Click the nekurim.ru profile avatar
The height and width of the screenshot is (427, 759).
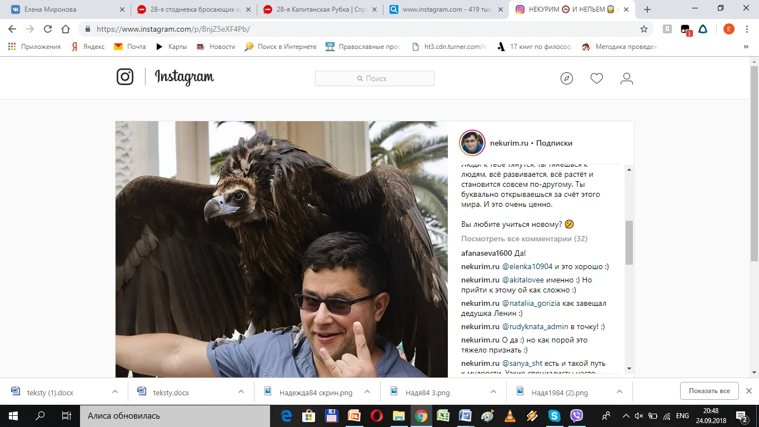(x=473, y=143)
